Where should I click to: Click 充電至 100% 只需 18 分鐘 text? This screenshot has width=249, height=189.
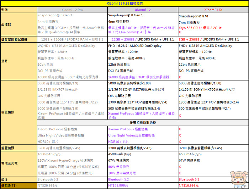point(68,167)
